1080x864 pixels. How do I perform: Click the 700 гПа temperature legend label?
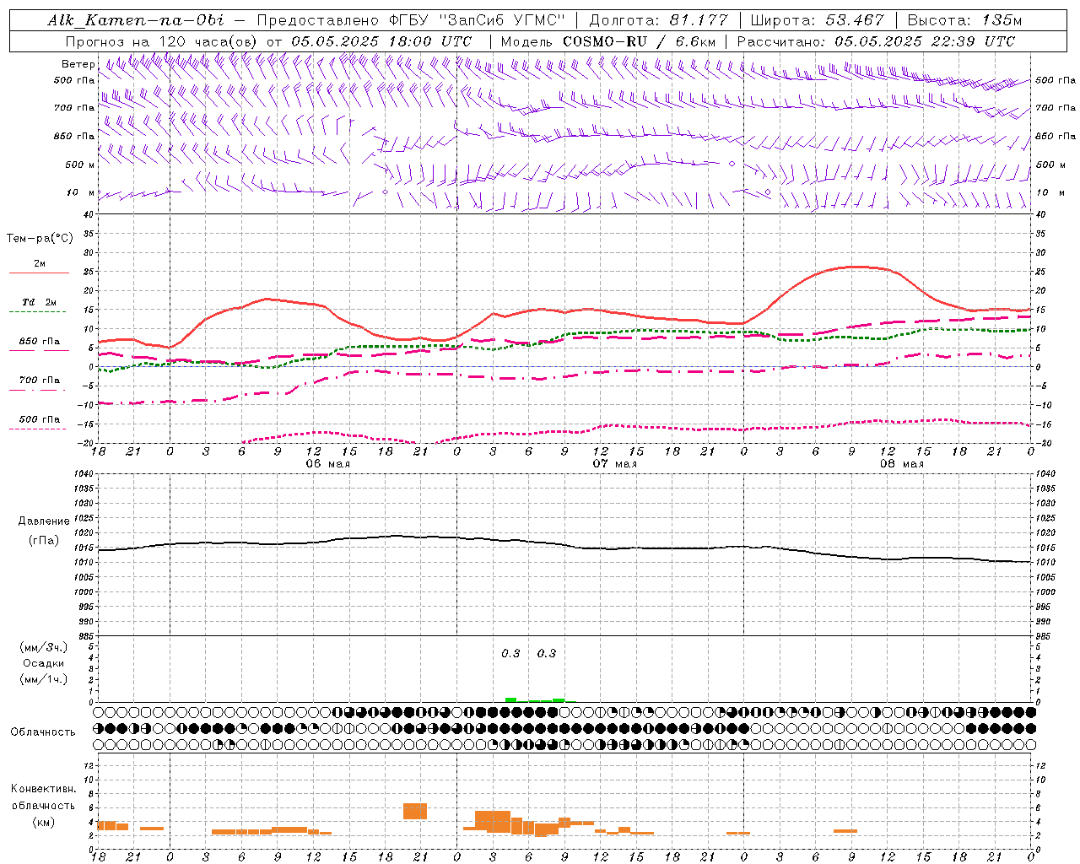pyautogui.click(x=40, y=380)
